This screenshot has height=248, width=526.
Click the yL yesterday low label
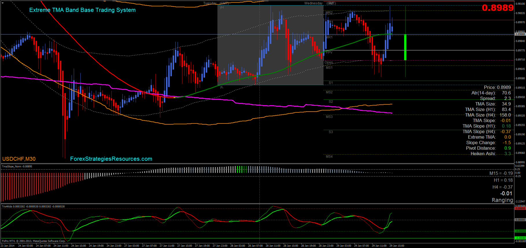[x=222, y=87]
